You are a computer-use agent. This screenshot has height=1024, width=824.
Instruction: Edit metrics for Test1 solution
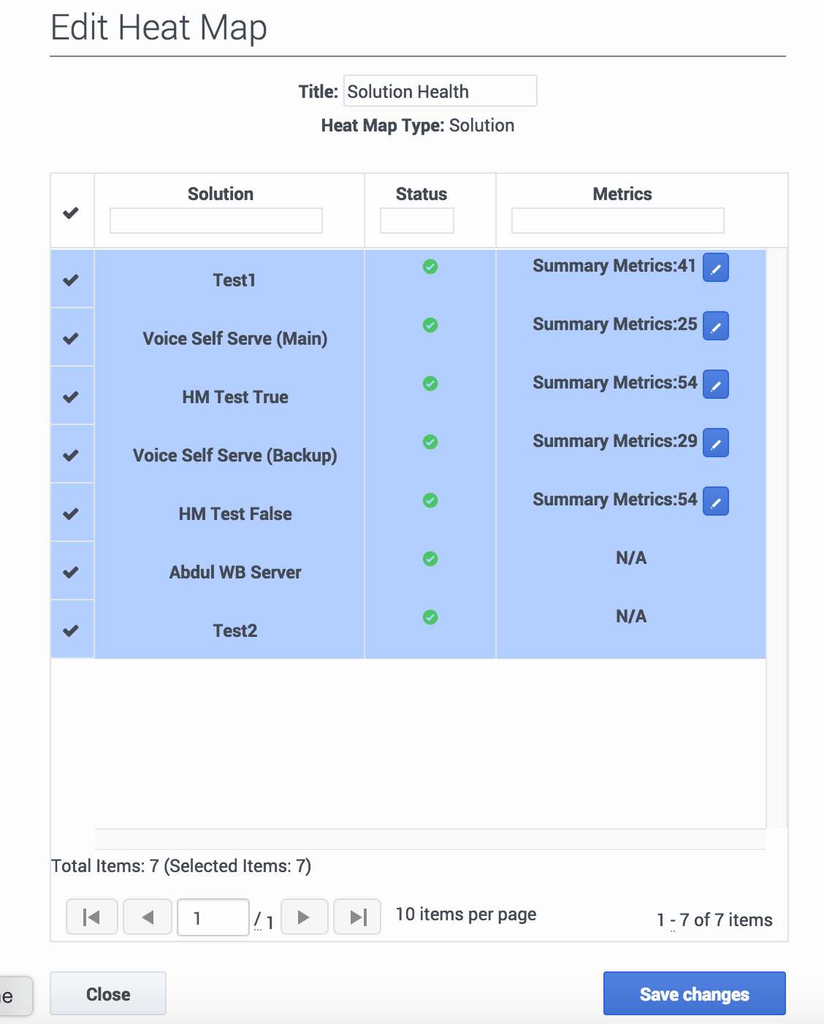click(x=716, y=268)
